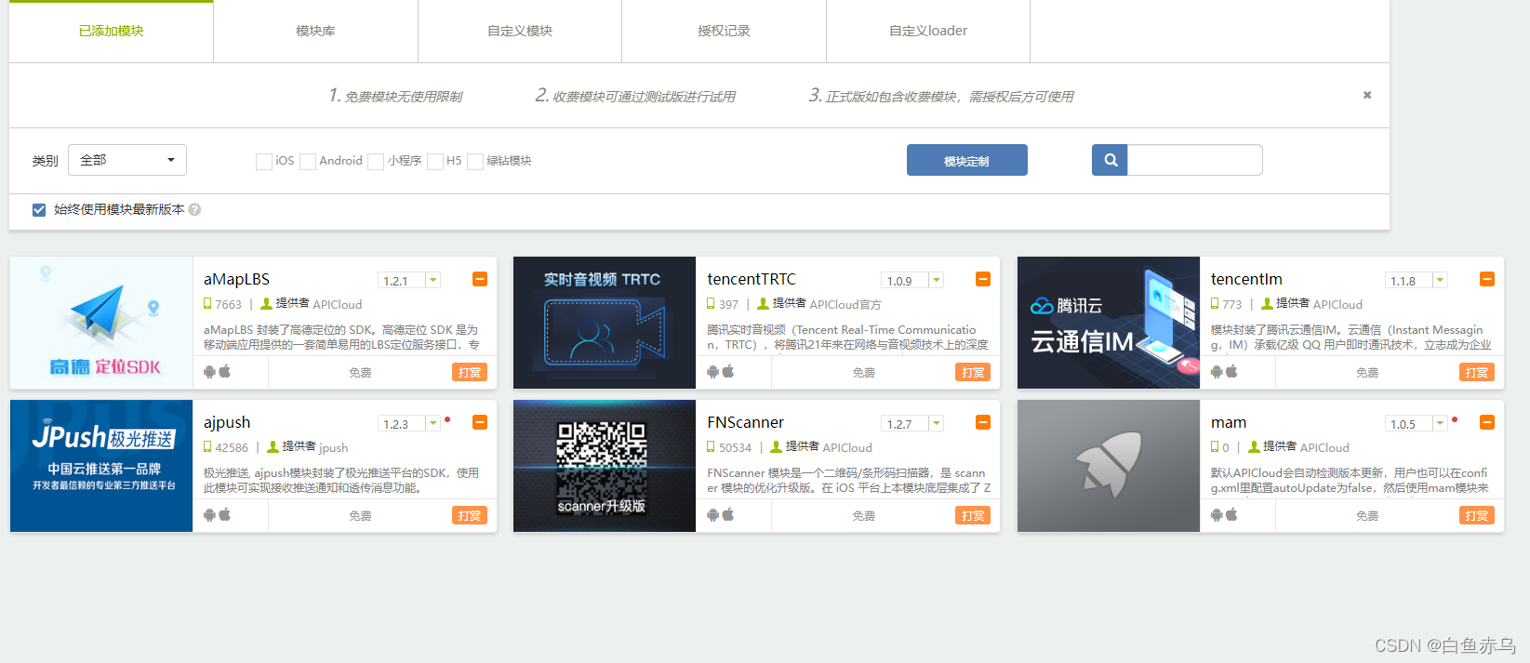
Task: Open the mam rocket thumbnail
Action: (x=1109, y=466)
